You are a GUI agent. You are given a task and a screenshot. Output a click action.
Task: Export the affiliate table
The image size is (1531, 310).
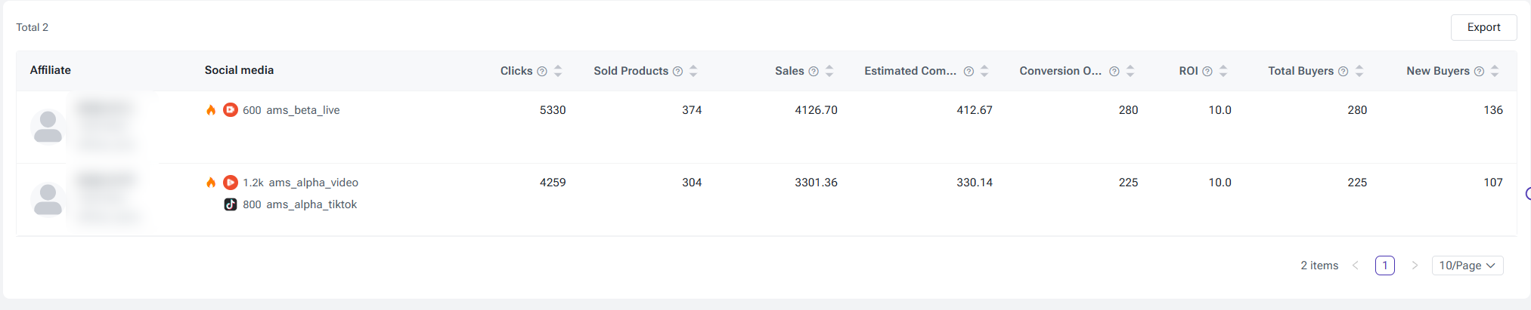click(1483, 27)
